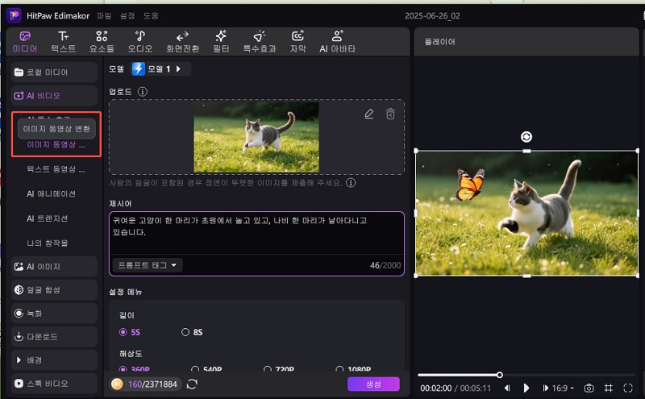The image size is (645, 399).
Task: Play the preview video
Action: pyautogui.click(x=526, y=388)
